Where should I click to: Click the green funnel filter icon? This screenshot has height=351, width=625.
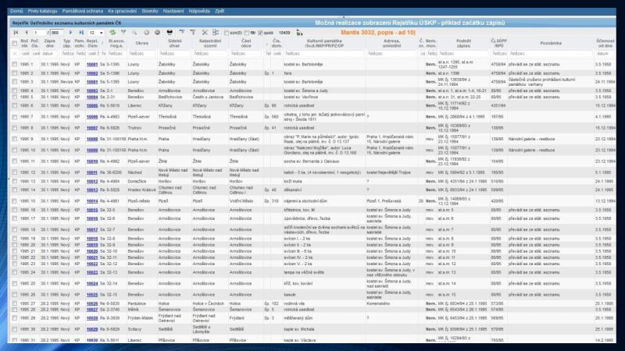click(123, 33)
